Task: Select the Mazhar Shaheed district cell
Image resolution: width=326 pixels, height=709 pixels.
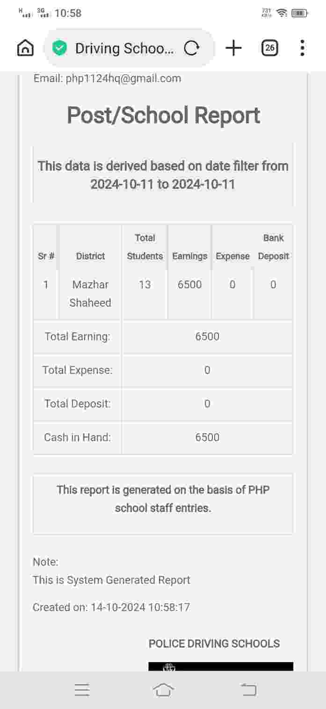Action: (90, 294)
